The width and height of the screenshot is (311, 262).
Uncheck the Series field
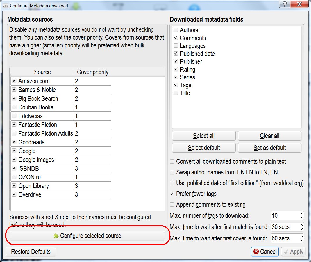176,77
